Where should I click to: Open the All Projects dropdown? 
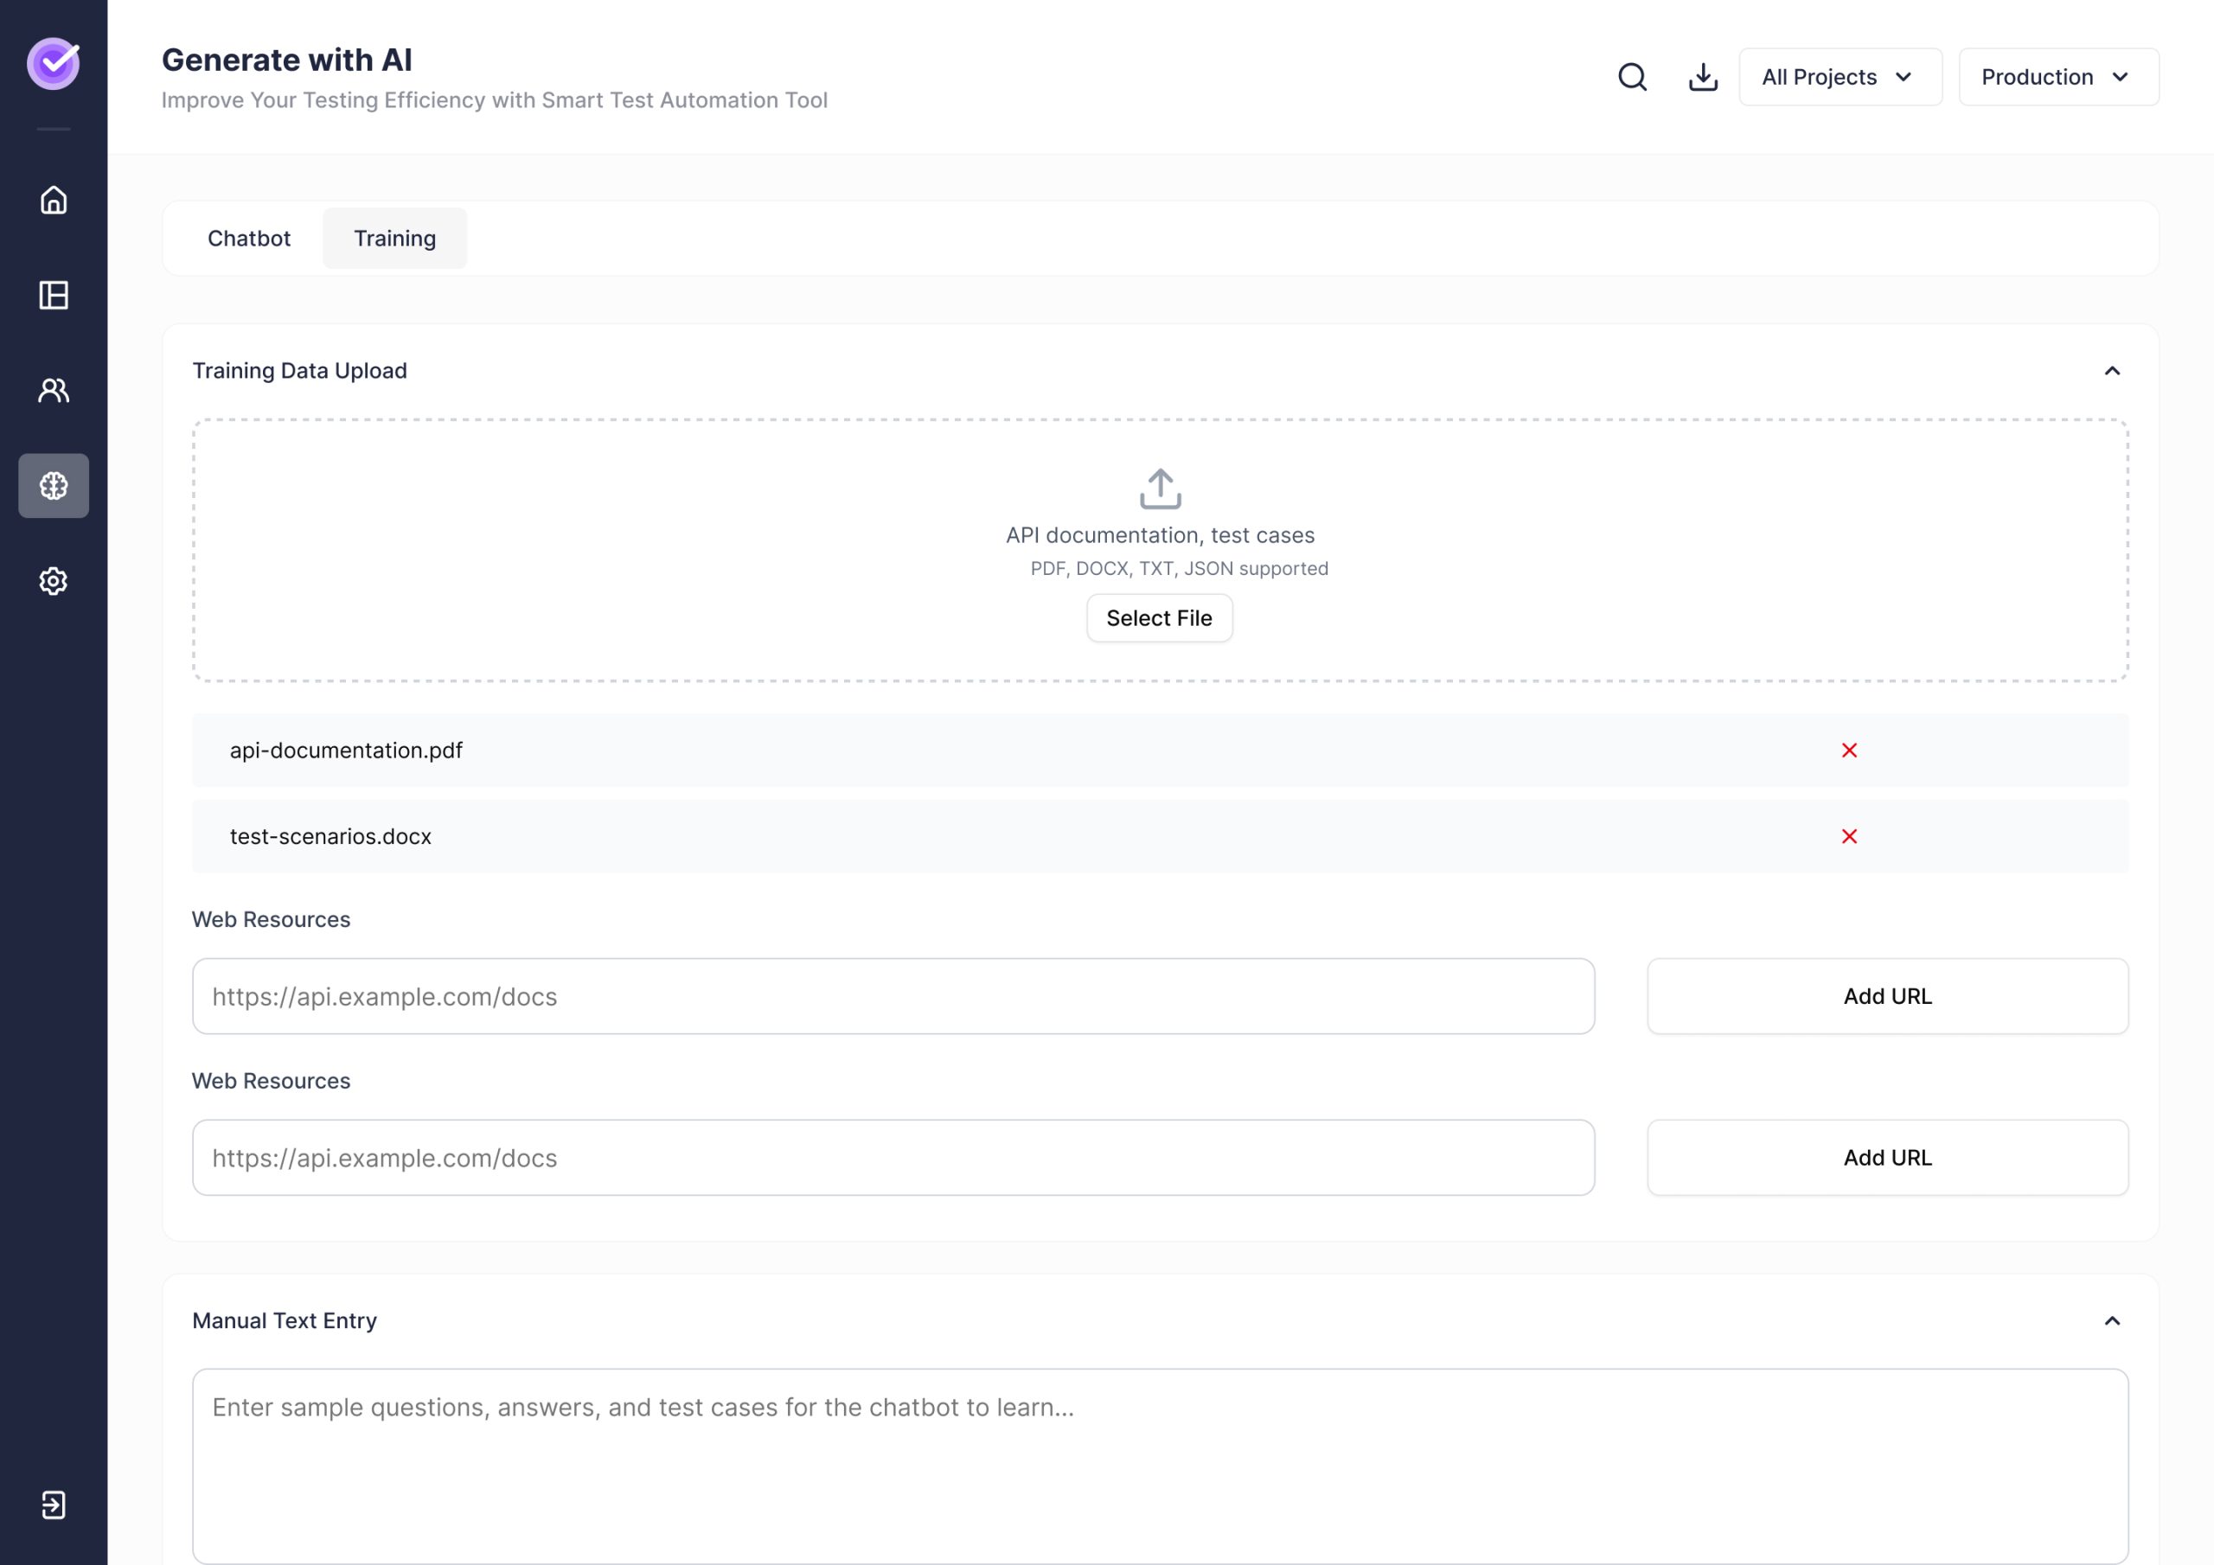pos(1839,77)
